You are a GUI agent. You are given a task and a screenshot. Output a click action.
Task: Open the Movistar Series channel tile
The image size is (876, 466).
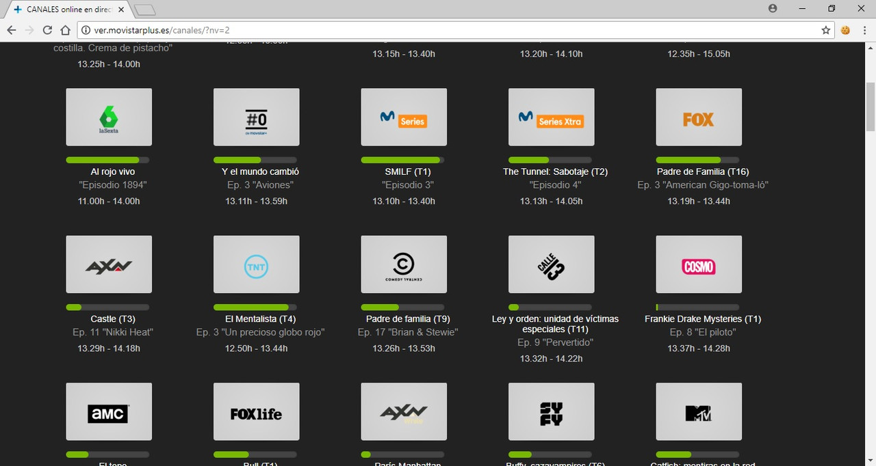point(404,117)
